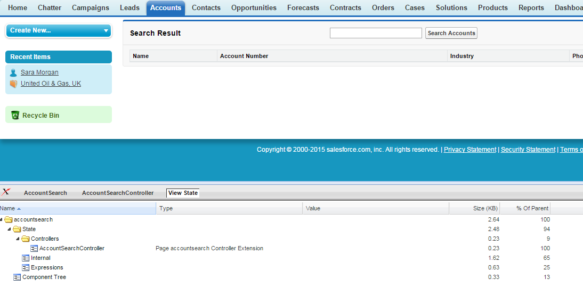Click the Internal node icon
The width and height of the screenshot is (583, 295).
pyautogui.click(x=26, y=258)
